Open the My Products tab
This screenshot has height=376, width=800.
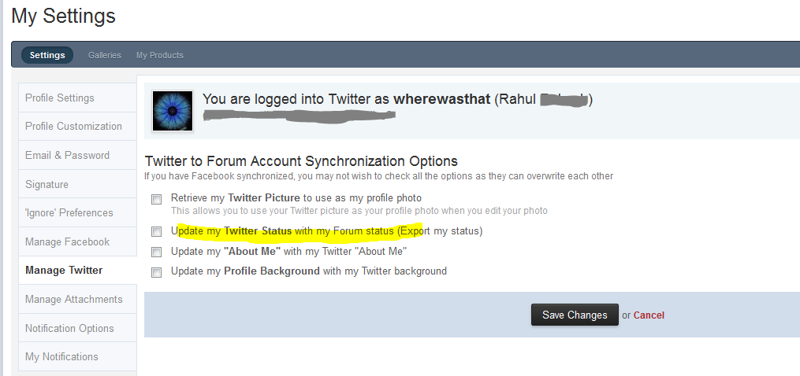point(160,55)
